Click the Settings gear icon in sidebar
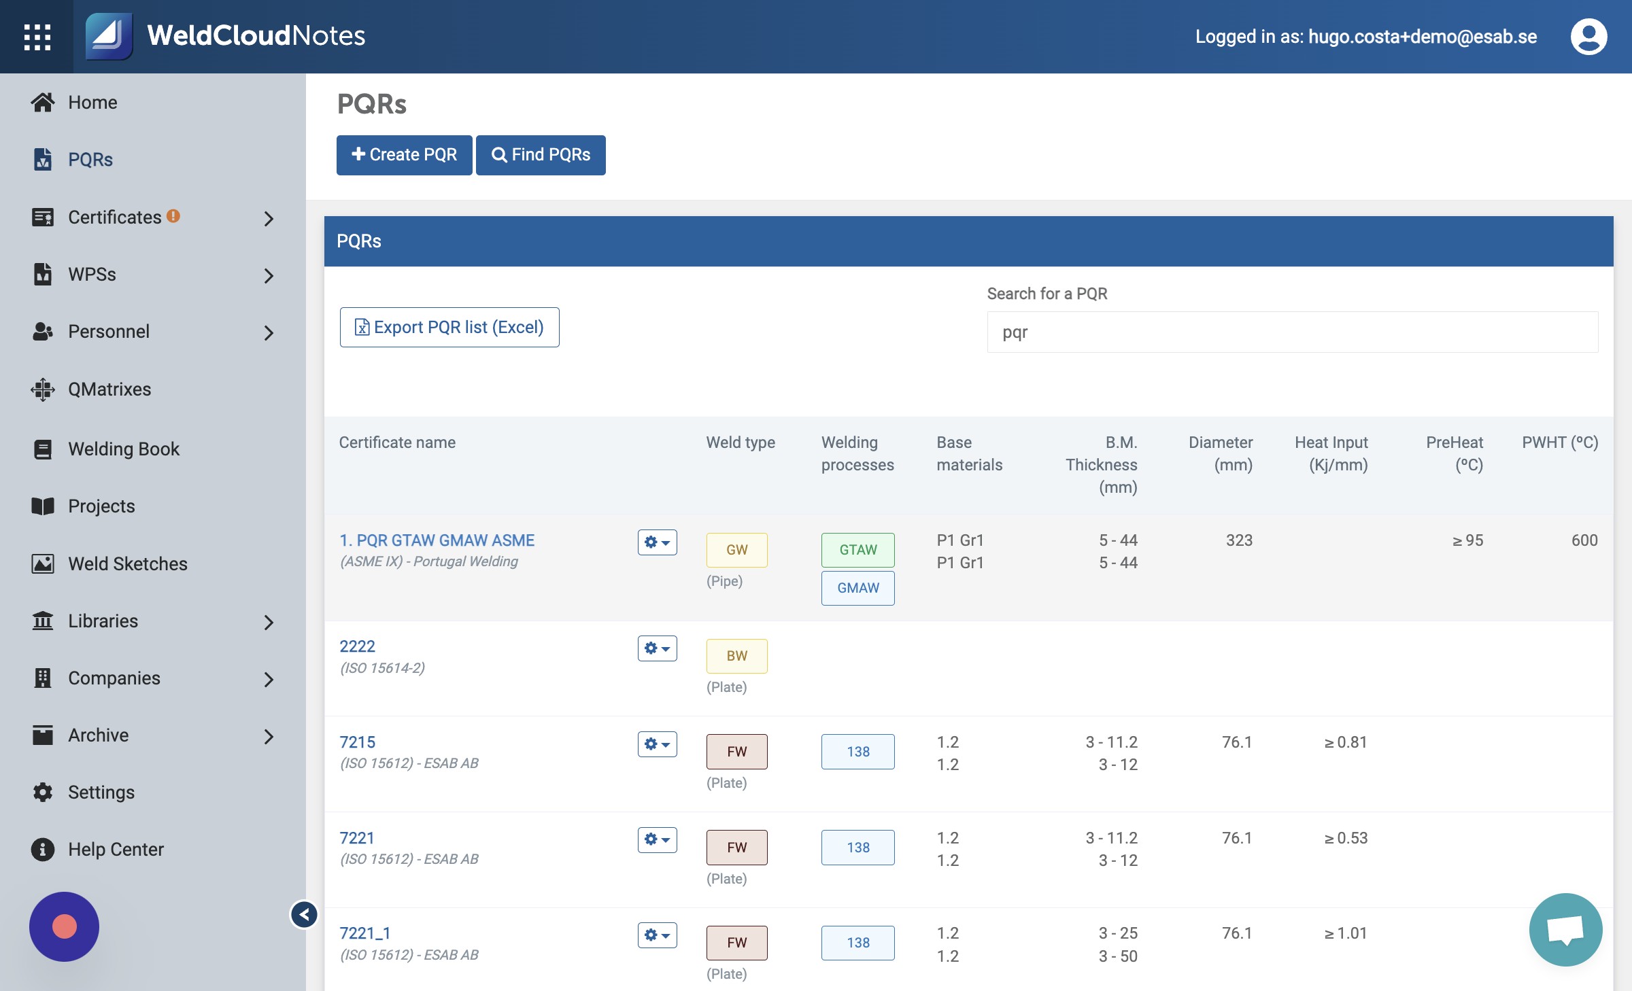Viewport: 1632px width, 991px height. [43, 792]
